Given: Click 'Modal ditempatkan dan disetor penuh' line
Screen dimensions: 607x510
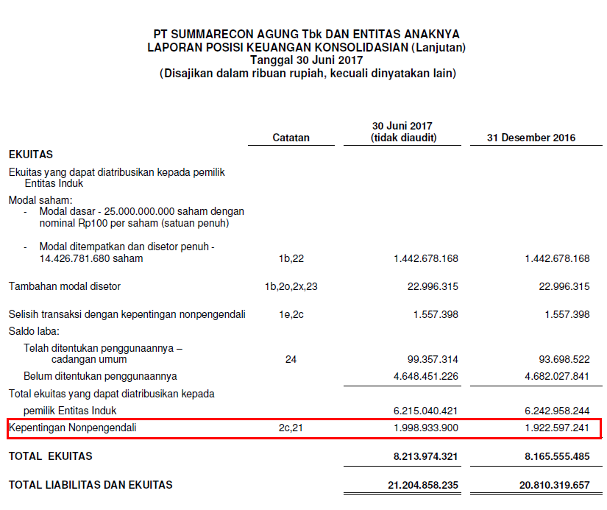Looking at the screenshot, I should (x=127, y=247).
